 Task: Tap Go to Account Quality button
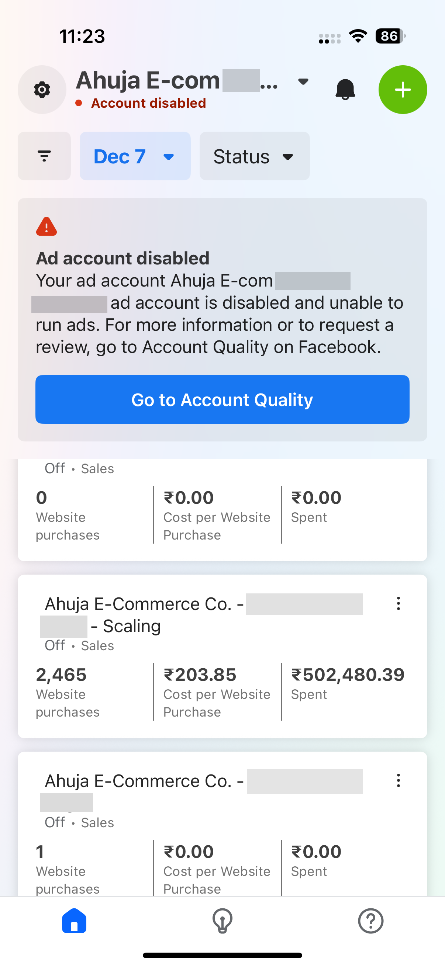click(222, 399)
